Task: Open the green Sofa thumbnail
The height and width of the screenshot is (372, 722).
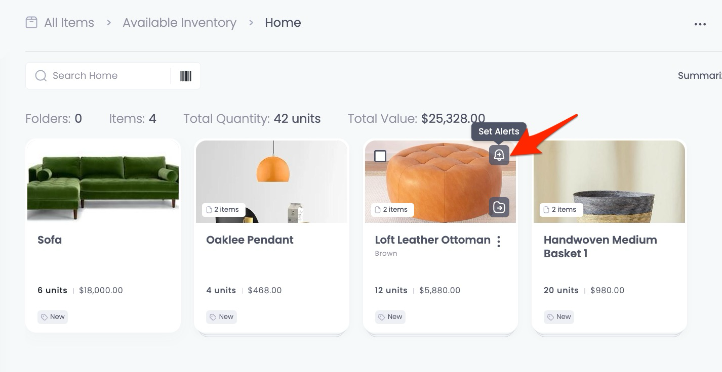Action: pos(103,182)
